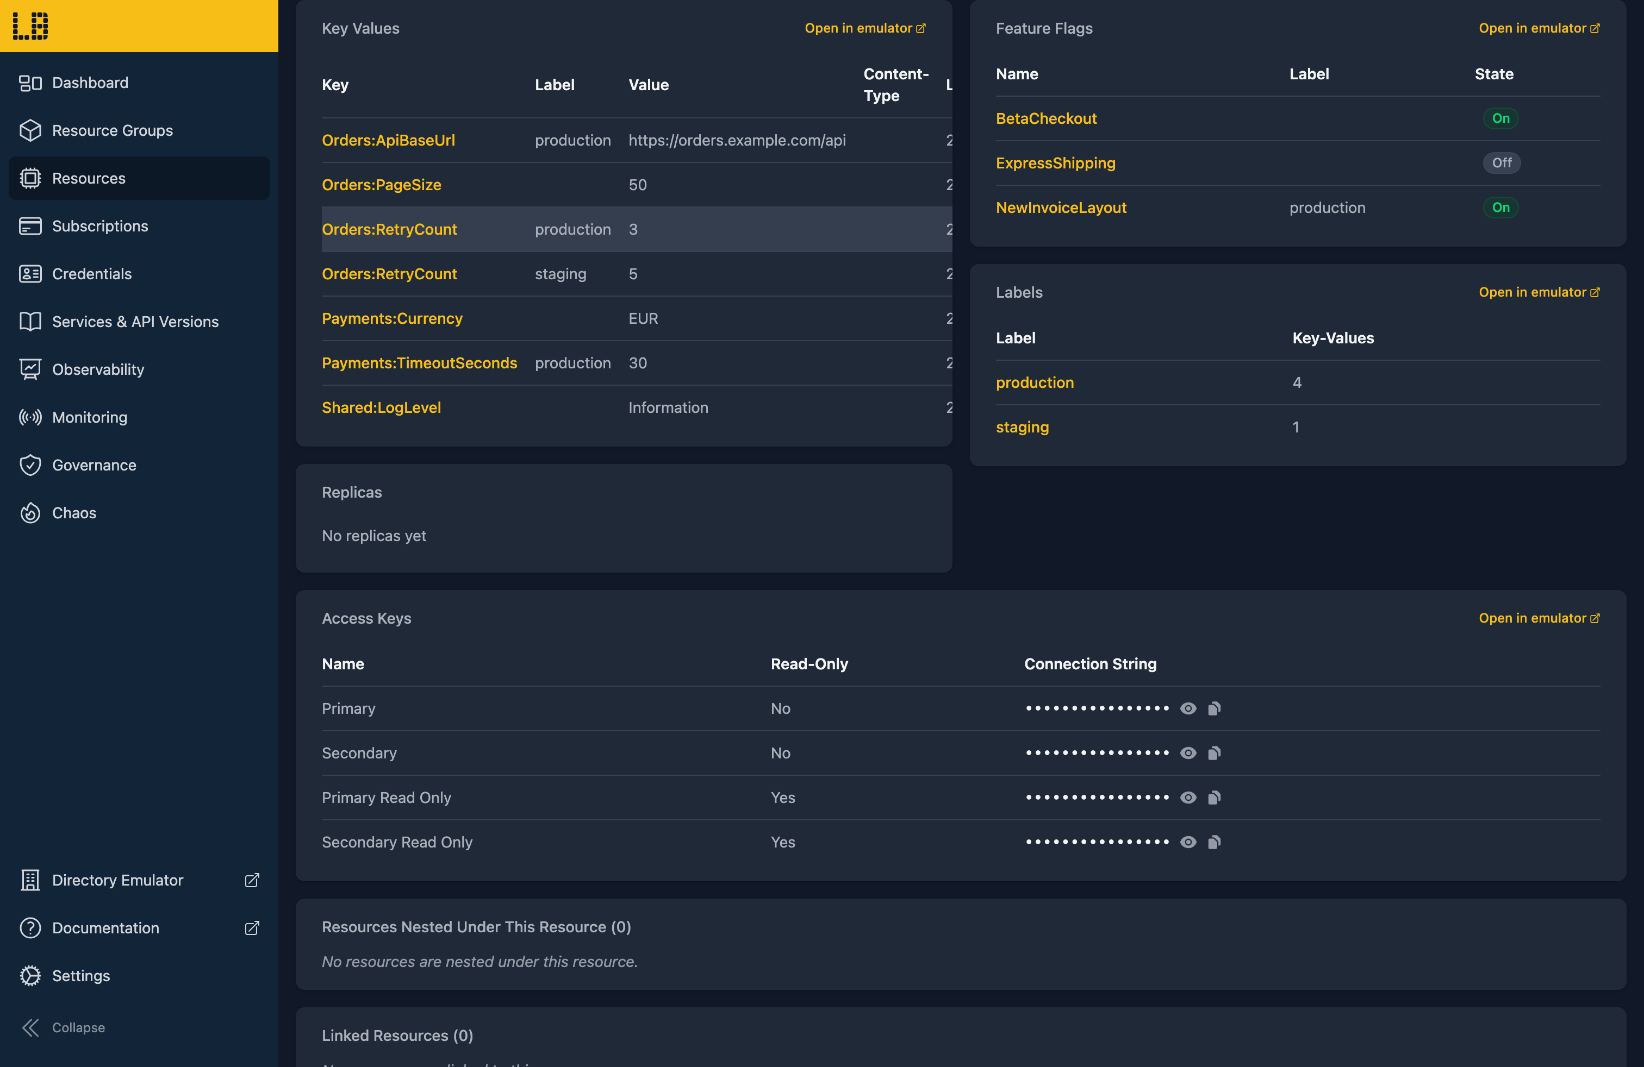
Task: Copy the Primary Read Only connection string
Action: (x=1215, y=798)
